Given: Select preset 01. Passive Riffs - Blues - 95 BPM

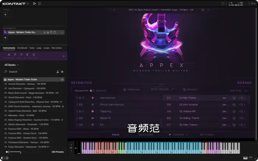Looking at the screenshot, I should tap(21, 129).
